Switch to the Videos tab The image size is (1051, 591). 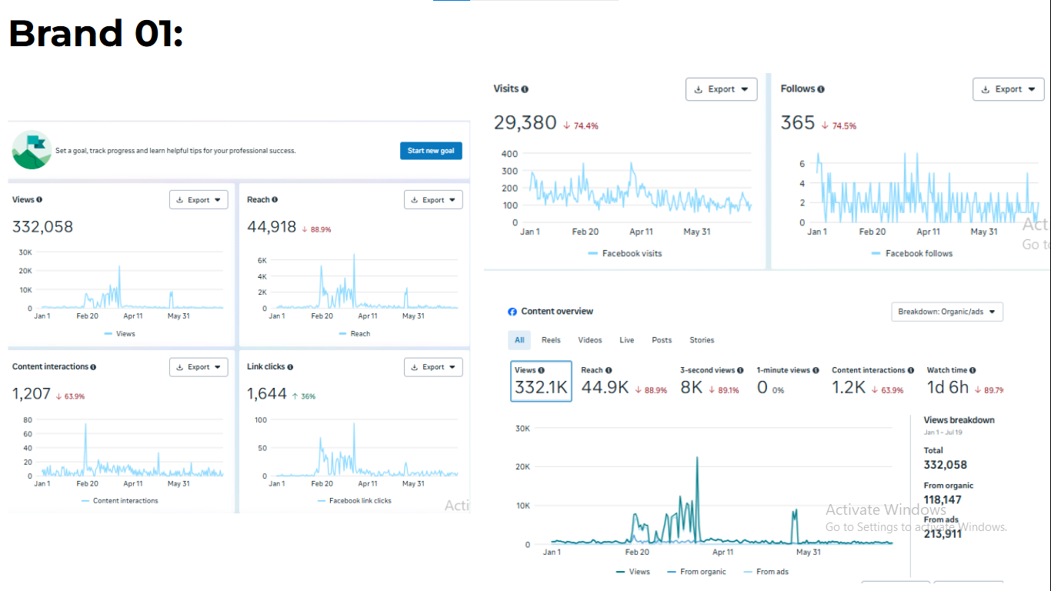[590, 340]
